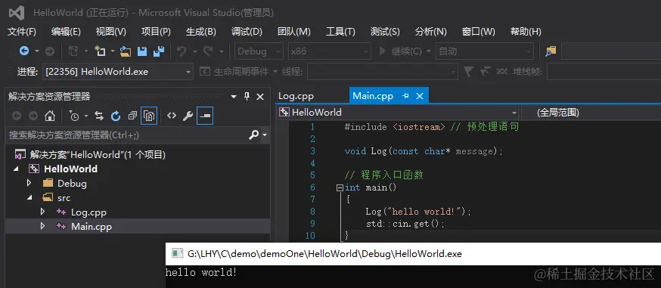Click the Undo arrow icon
The height and width of the screenshot is (288, 661).
click(182, 51)
